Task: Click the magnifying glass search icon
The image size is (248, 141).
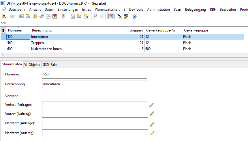Action: click(x=95, y=16)
